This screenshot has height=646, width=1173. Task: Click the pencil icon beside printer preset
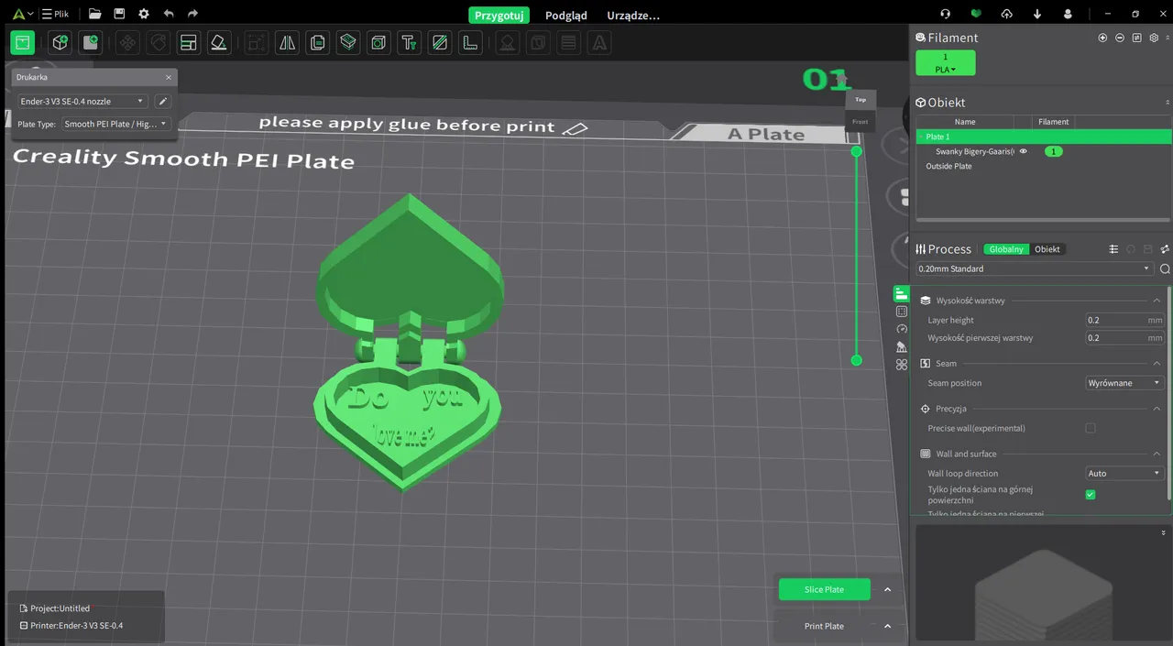coord(162,102)
